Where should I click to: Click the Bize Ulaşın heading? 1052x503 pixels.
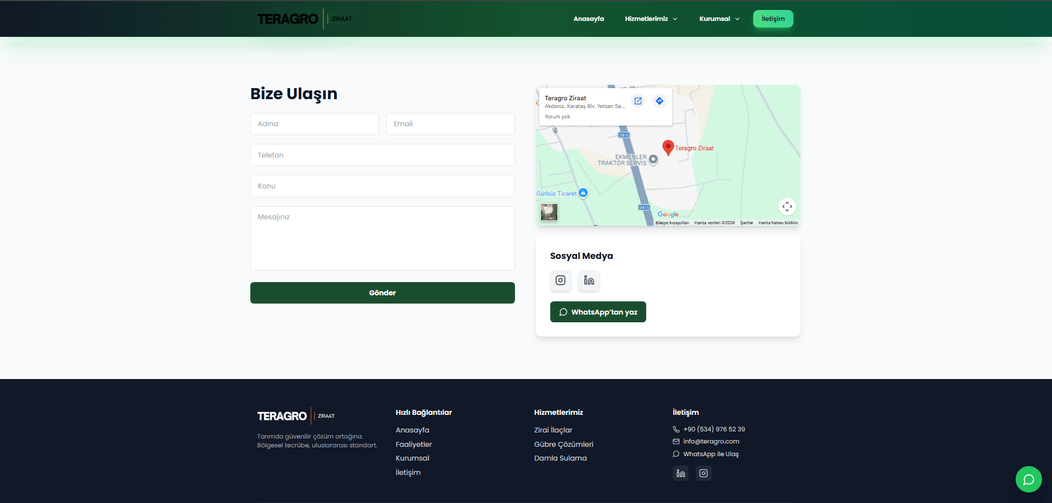click(294, 94)
